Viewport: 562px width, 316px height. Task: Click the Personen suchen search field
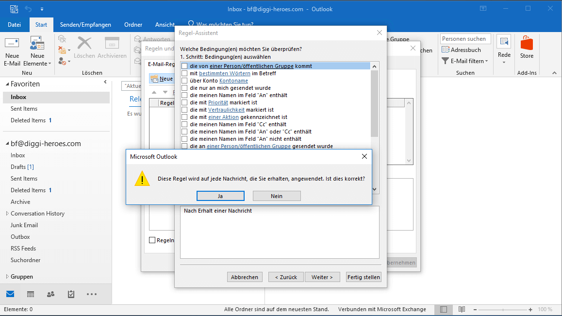465,39
